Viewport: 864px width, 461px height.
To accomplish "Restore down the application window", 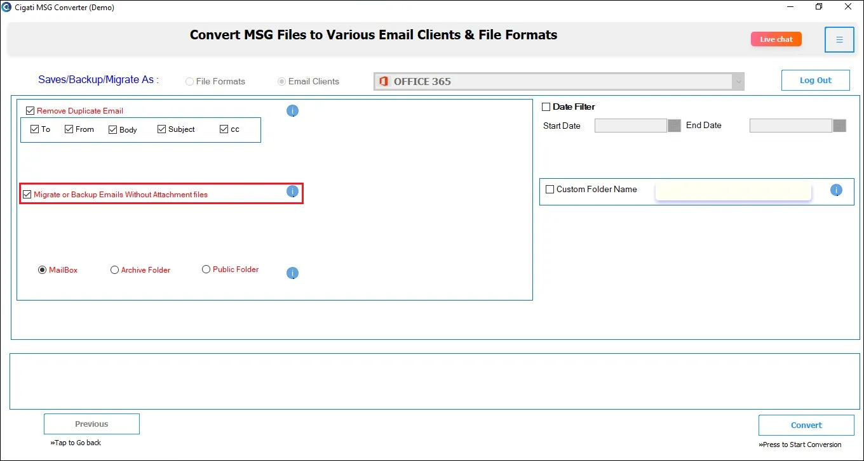I will 819,7.
